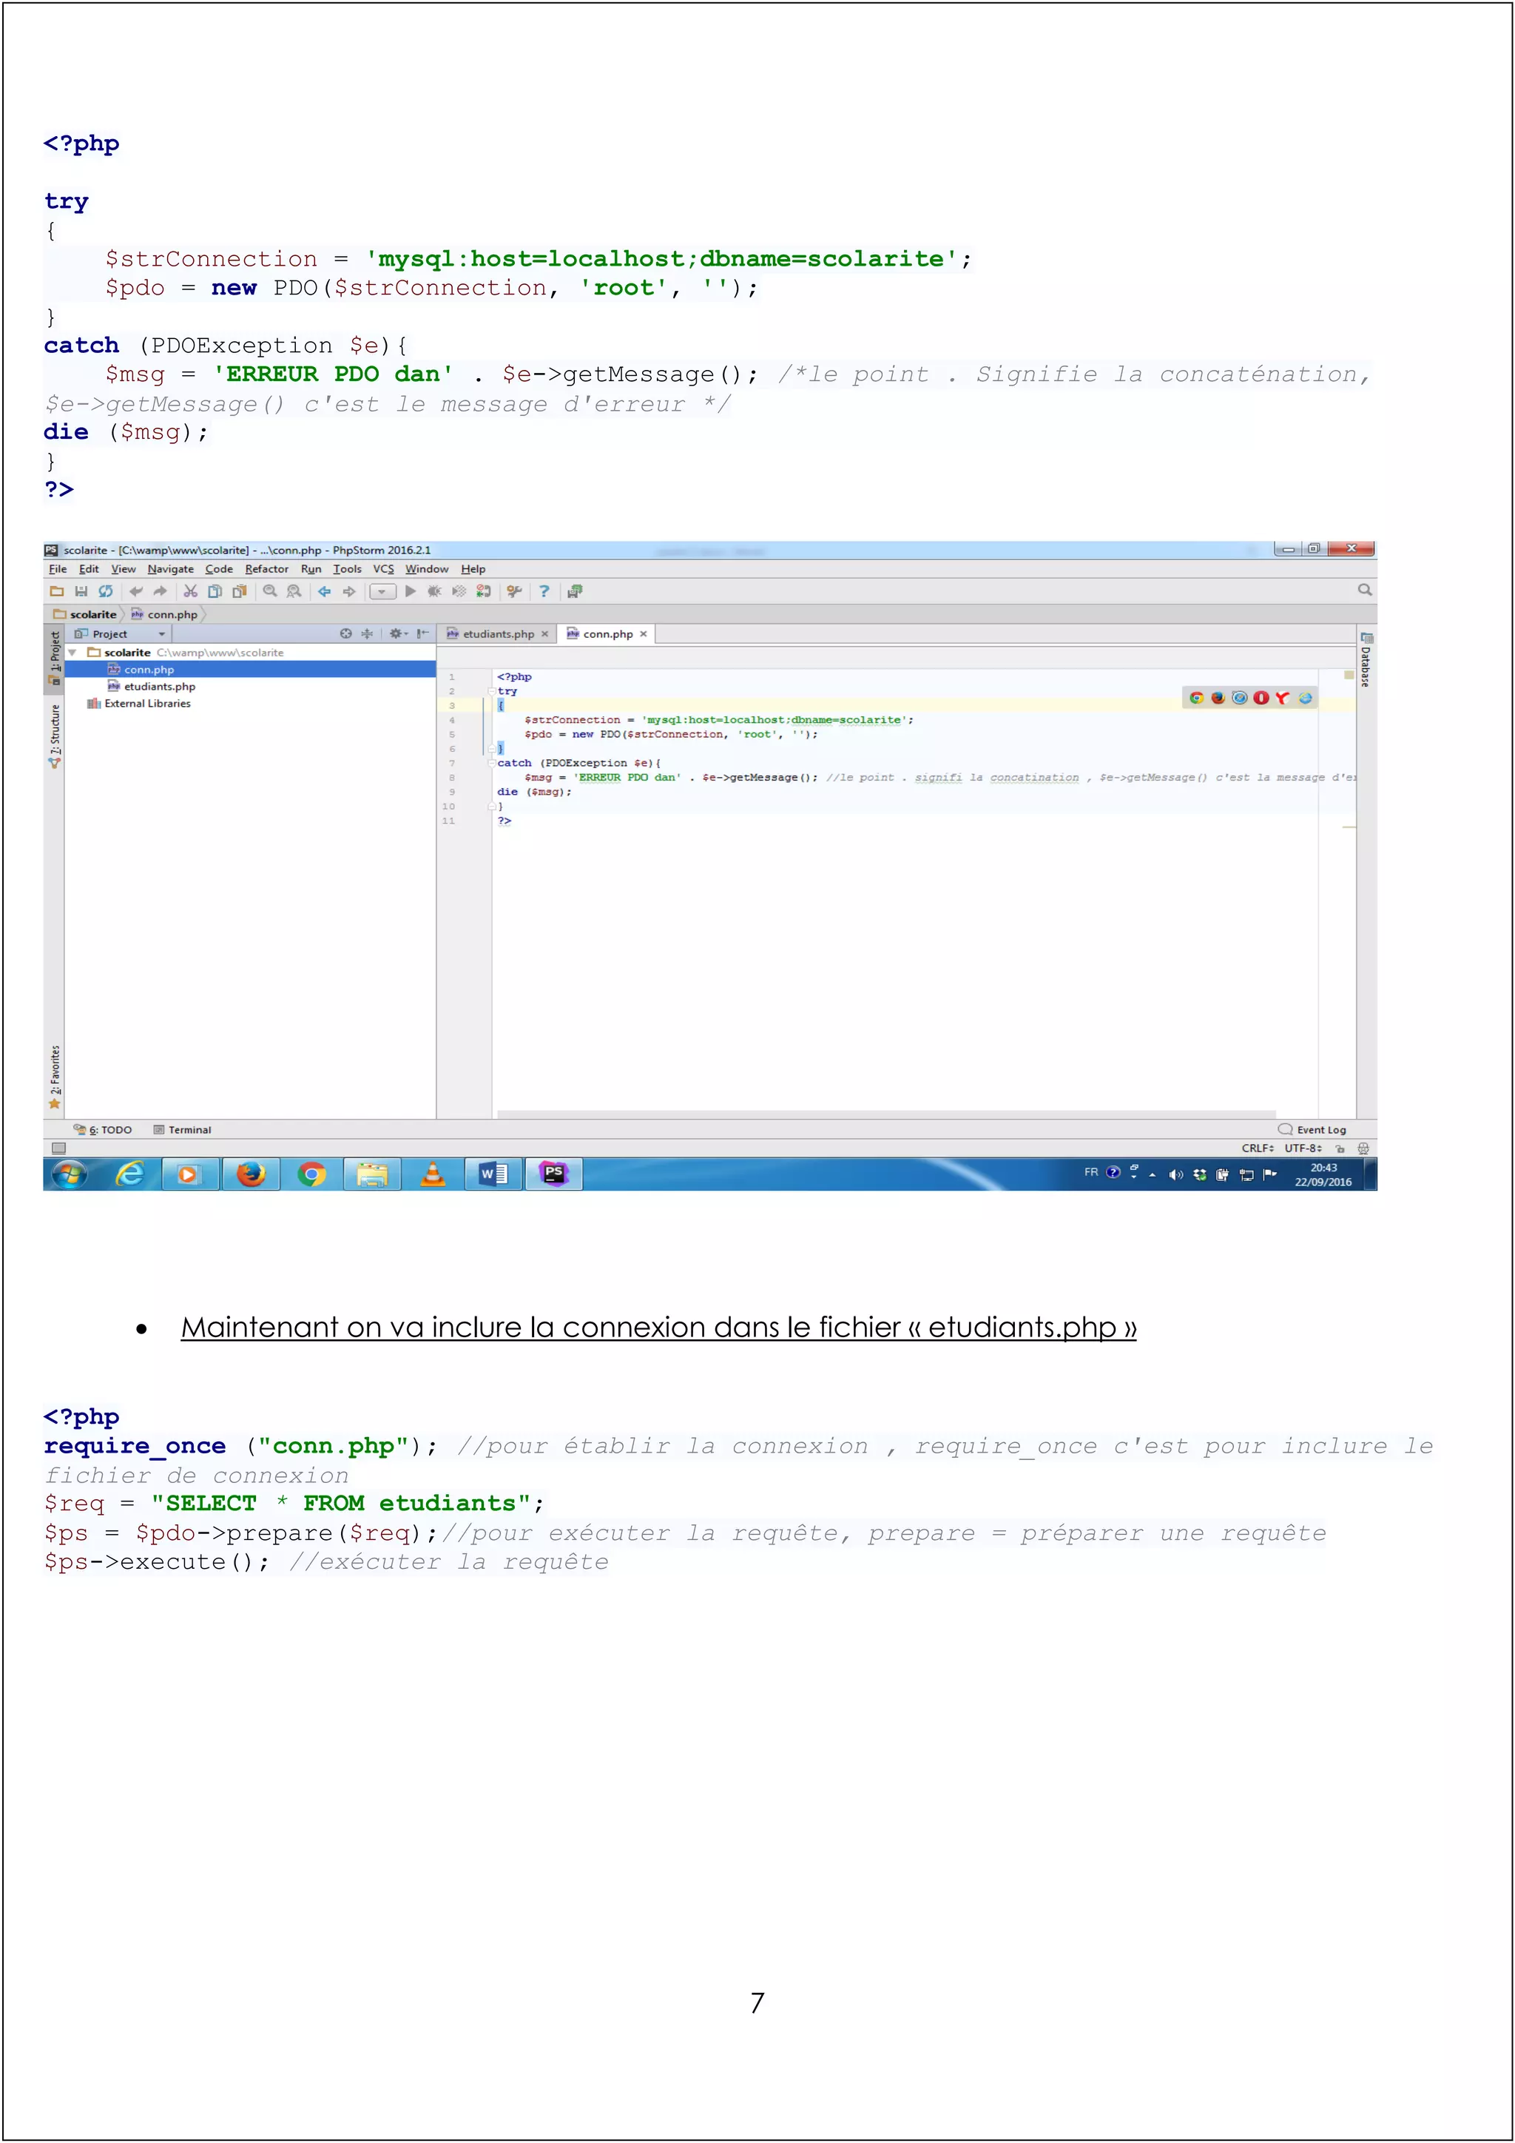The width and height of the screenshot is (1515, 2143).
Task: Open the Tools menu
Action: tap(347, 568)
